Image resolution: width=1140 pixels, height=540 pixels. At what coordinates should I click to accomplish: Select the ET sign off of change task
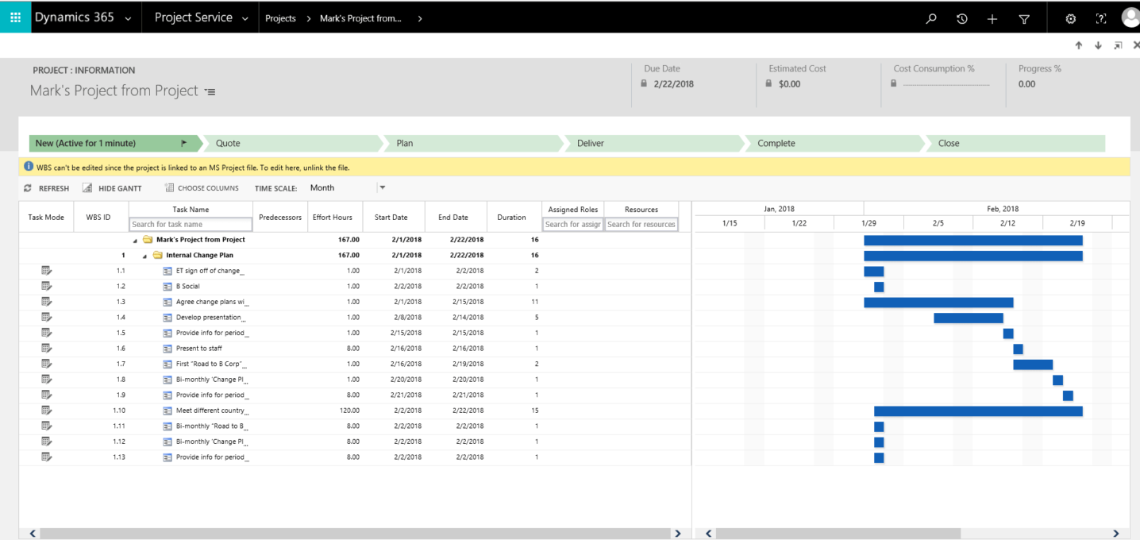coord(210,271)
